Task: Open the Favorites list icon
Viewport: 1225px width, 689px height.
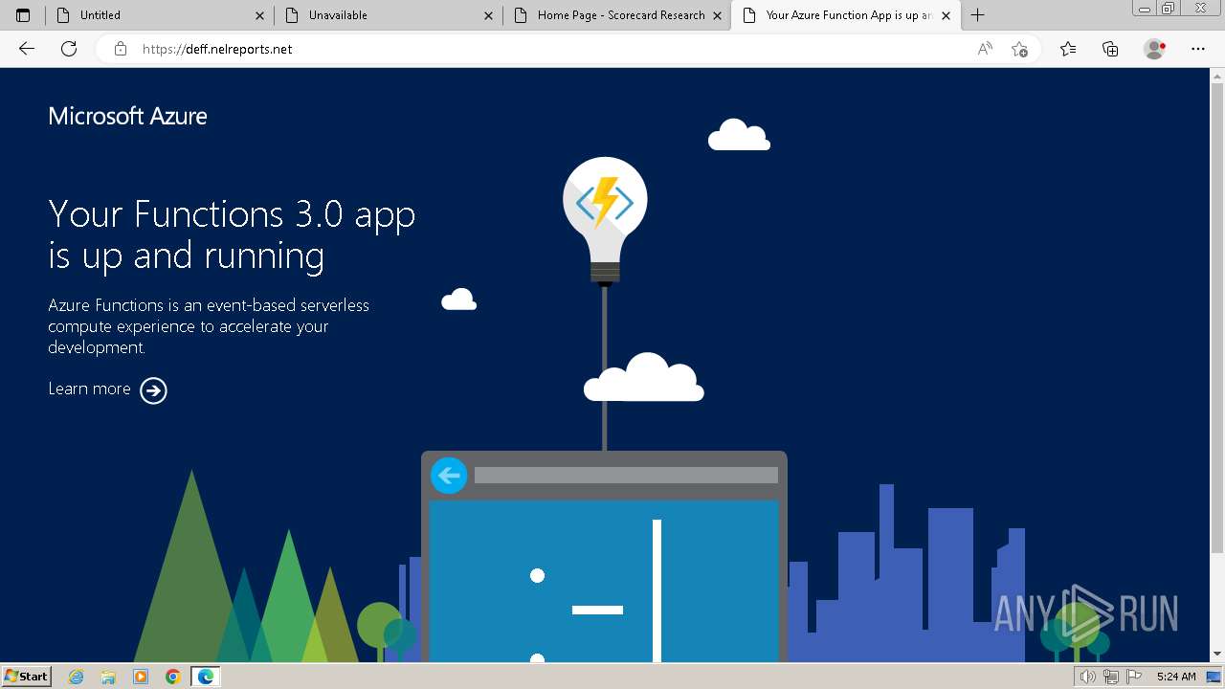Action: pyautogui.click(x=1068, y=49)
